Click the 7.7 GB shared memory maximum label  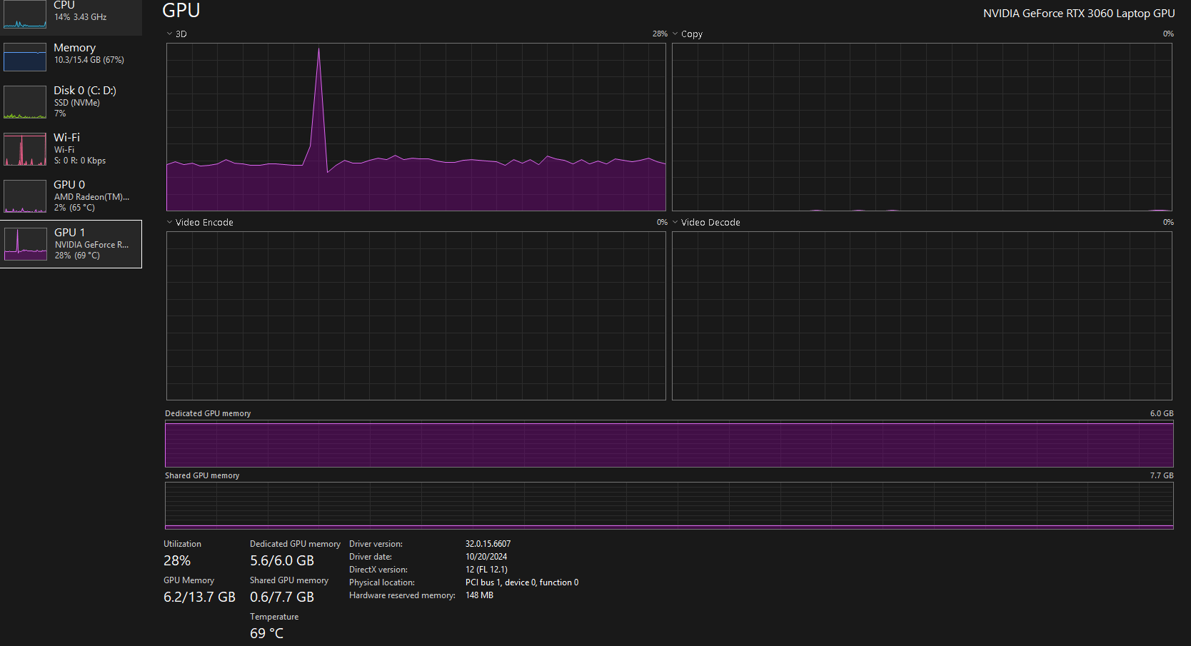(x=1162, y=475)
